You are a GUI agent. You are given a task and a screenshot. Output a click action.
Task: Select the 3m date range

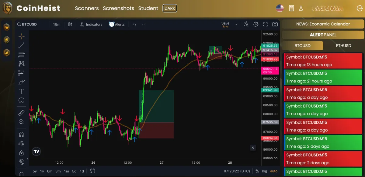click(58, 171)
